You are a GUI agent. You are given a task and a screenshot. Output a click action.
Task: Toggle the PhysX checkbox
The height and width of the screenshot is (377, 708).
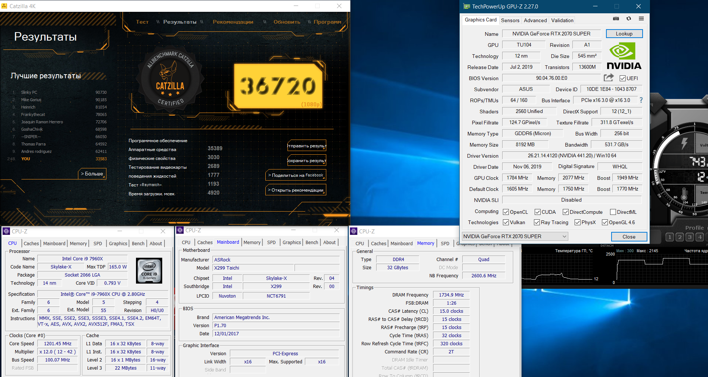pos(578,222)
